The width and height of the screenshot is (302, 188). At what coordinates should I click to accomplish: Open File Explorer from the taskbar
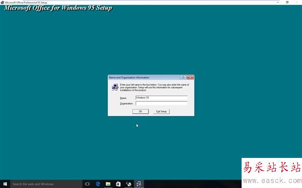(x=108, y=184)
